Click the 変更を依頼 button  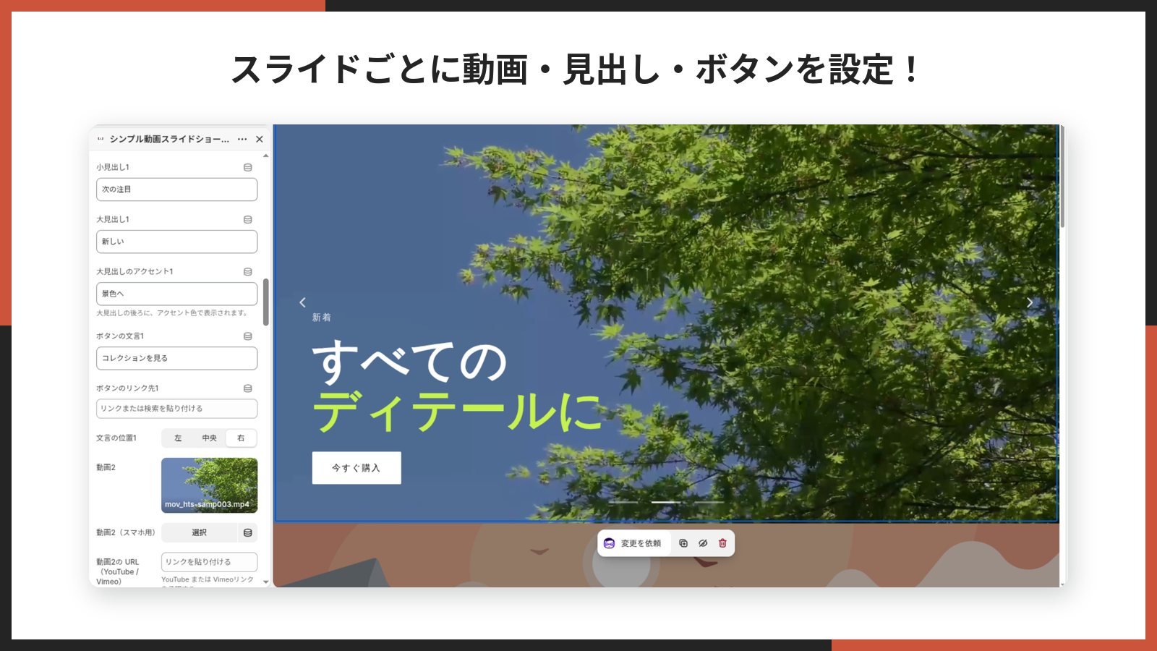pos(635,543)
